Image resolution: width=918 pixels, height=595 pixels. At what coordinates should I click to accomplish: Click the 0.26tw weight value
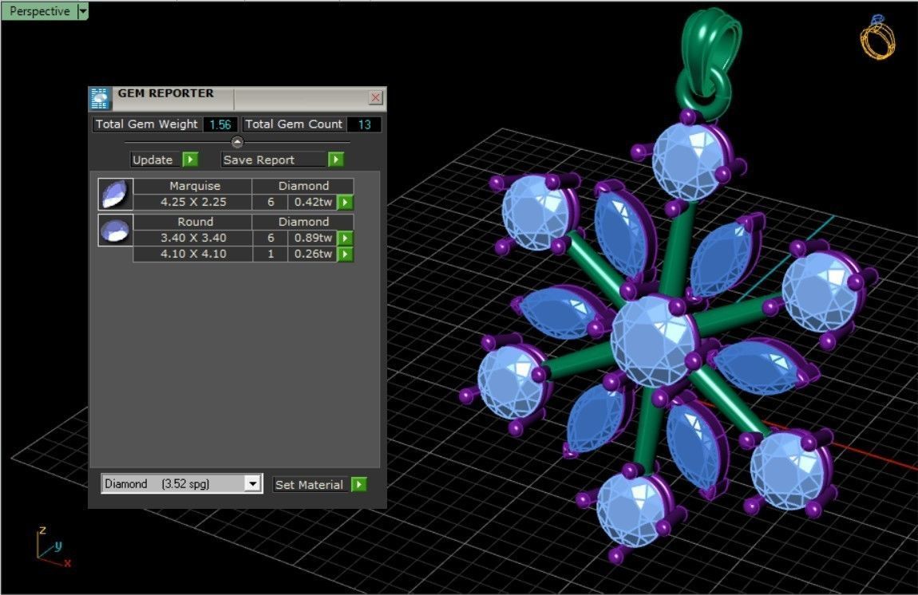click(x=313, y=254)
